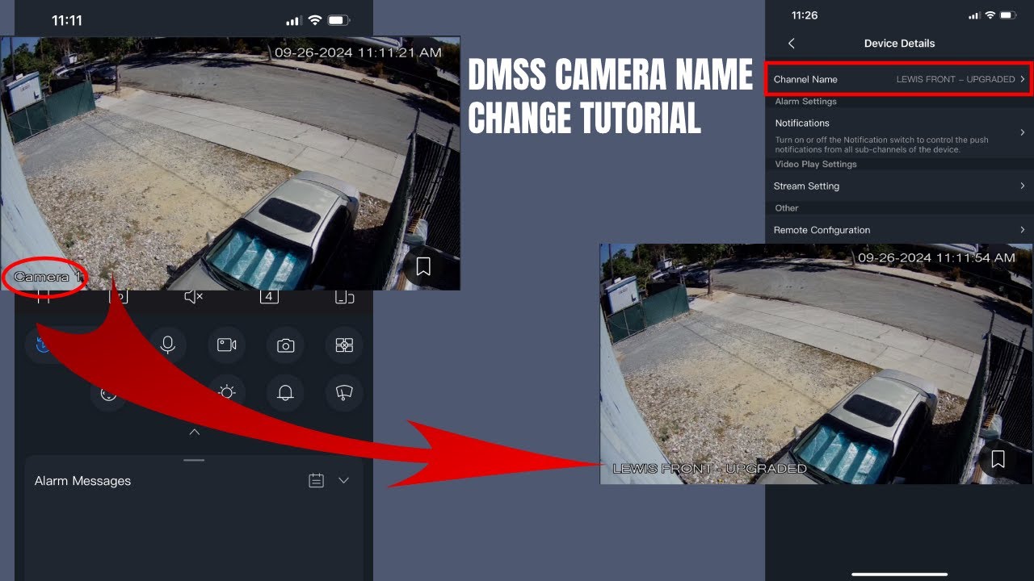Click the Notifications row chevron
The height and width of the screenshot is (581, 1034).
tap(1023, 132)
